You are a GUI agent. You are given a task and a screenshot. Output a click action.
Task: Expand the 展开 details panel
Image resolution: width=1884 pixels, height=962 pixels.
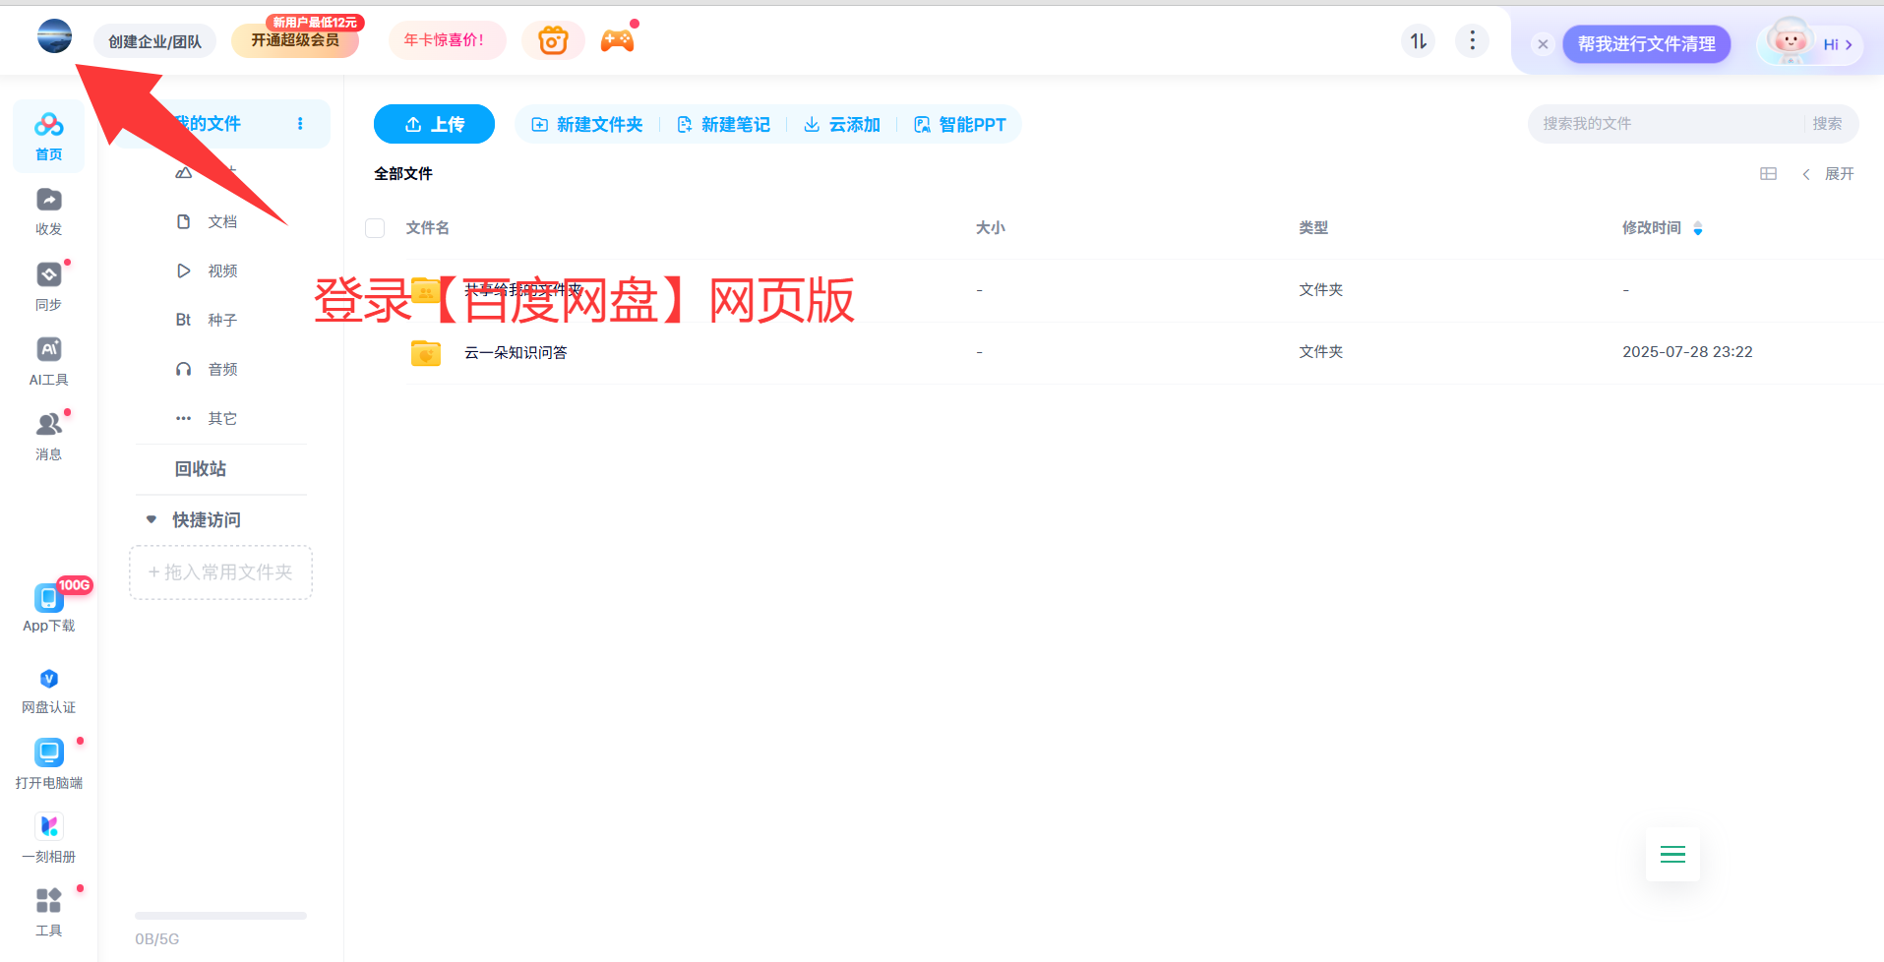pos(1829,174)
